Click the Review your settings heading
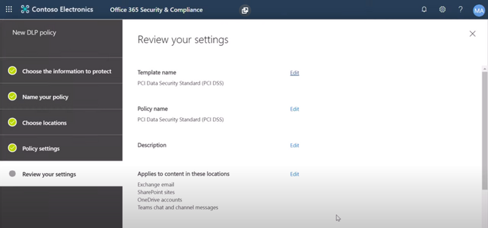 tap(183, 40)
